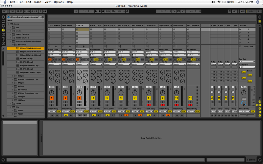Click the first Post send button on Master
This screenshot has height=164, width=263.
pos(244,72)
